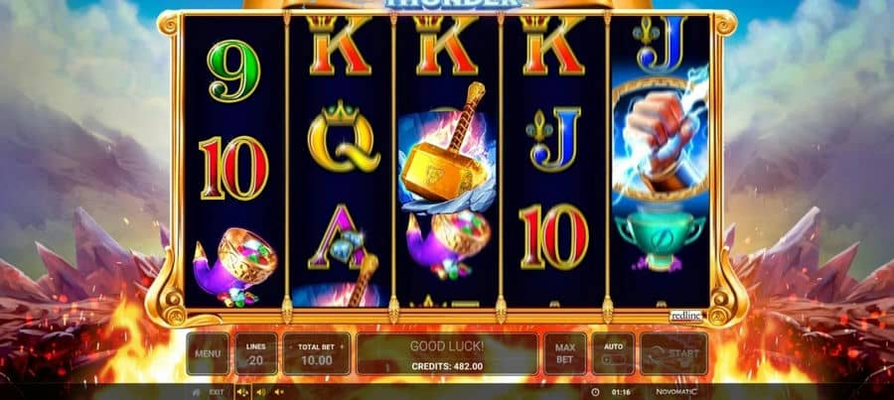Mute sound with low-volume speaker icon
894x400 pixels.
pos(279,392)
